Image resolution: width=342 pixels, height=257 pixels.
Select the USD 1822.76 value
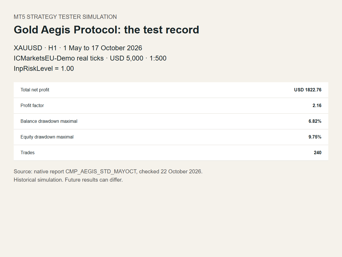308,90
